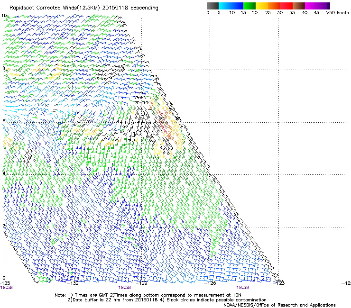
Task: Click the 'NOAA/NESDIS/Office of Research and Applications' credit
Action: click(279, 305)
